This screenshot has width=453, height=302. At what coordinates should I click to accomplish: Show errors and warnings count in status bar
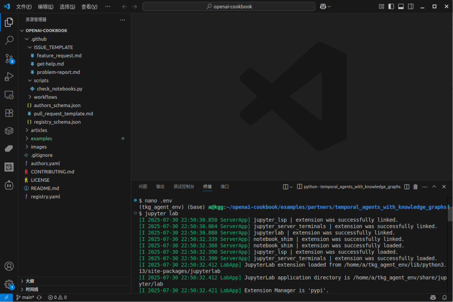click(57, 298)
